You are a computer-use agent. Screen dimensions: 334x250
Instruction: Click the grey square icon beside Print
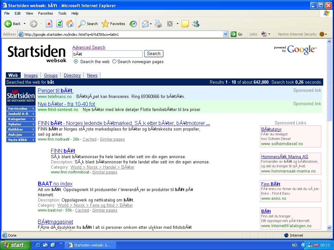pyautogui.click(x=170, y=24)
